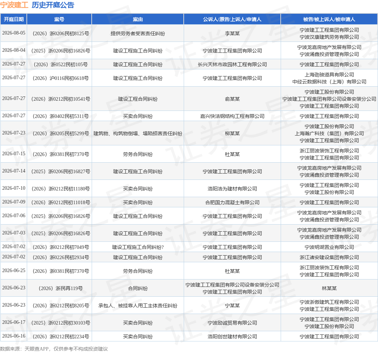Viewport: 378px width, 352px height.
Task: Select plaintiff 合肥国力混凝土有限公司
Action: 232,202
